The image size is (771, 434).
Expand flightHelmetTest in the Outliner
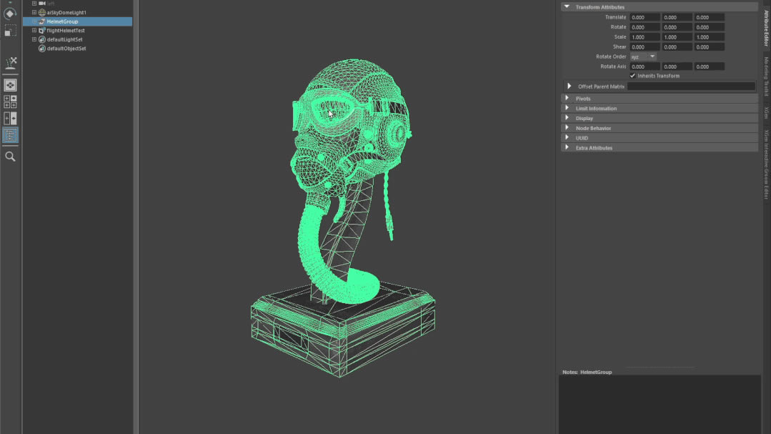[x=34, y=31]
